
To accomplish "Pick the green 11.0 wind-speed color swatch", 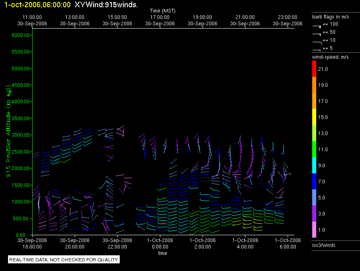I will click(x=314, y=149).
